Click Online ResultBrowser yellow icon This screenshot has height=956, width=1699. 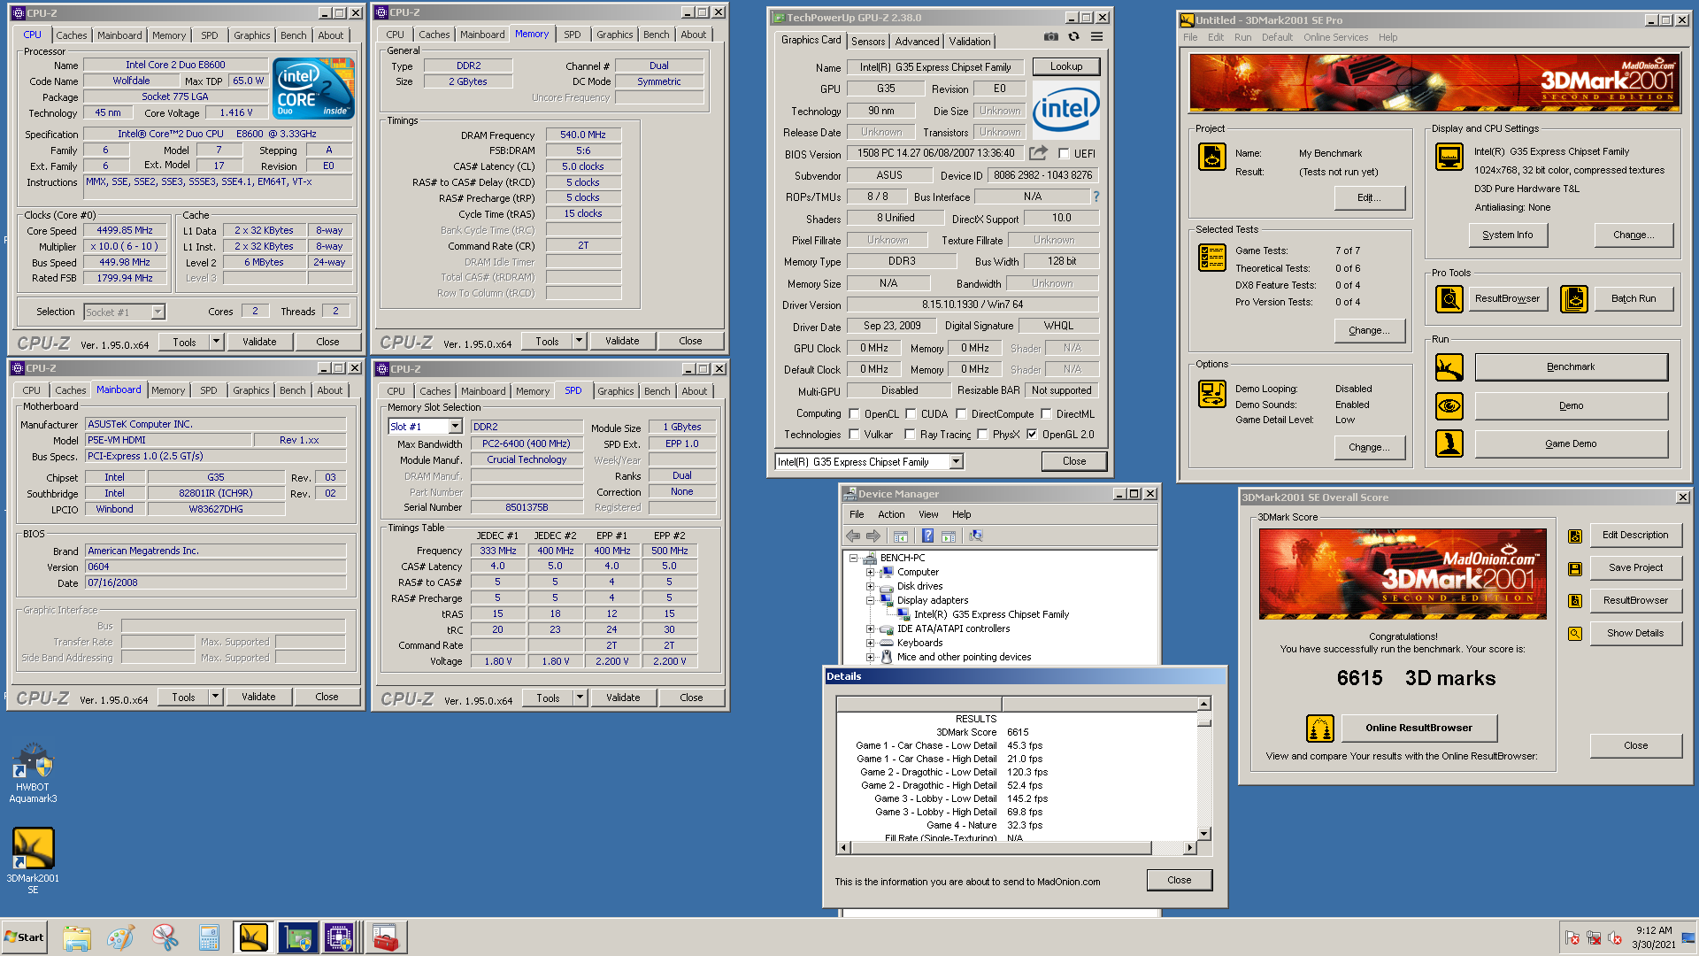(1319, 729)
